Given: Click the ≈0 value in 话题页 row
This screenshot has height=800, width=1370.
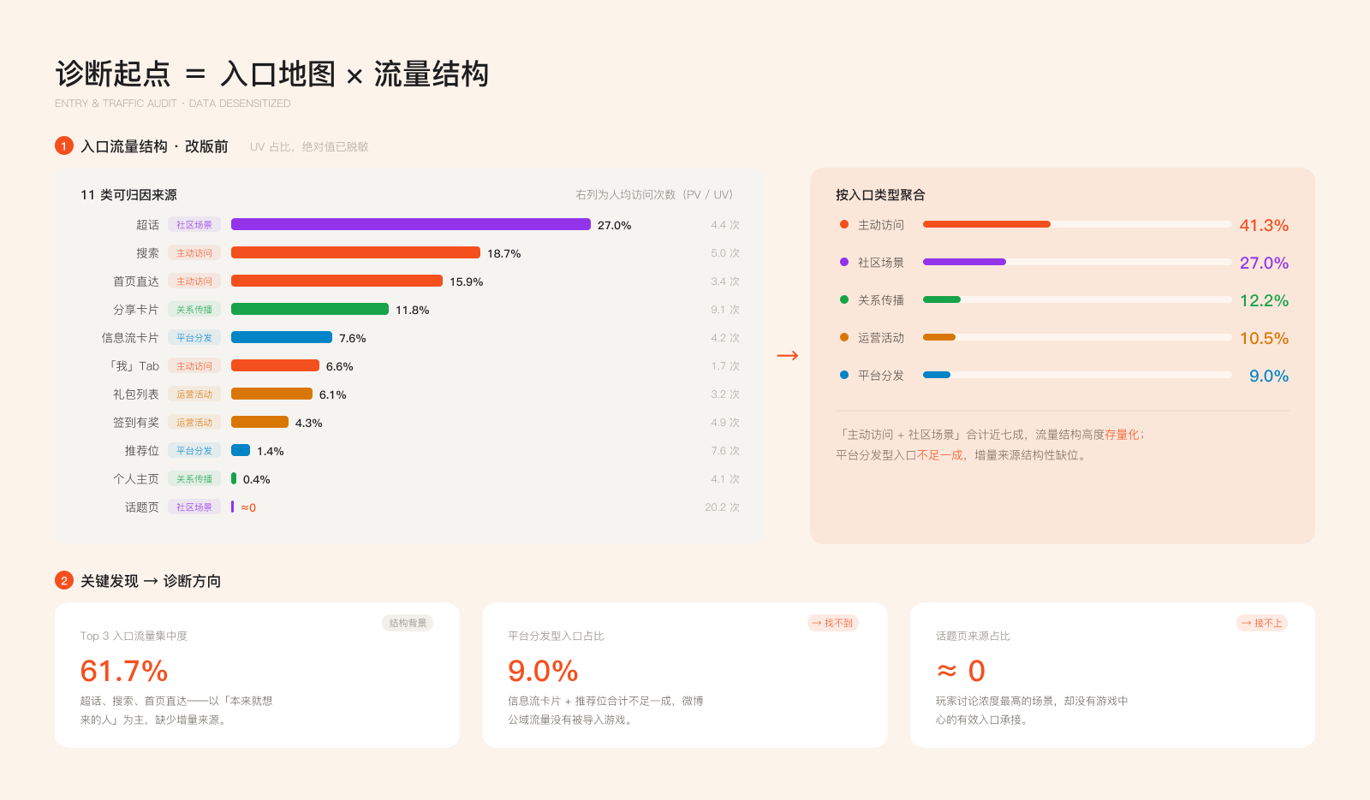Looking at the screenshot, I should [x=248, y=507].
